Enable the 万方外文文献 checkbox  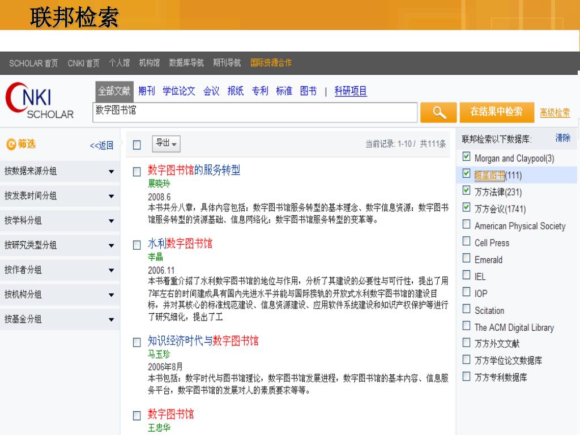pyautogui.click(x=467, y=343)
